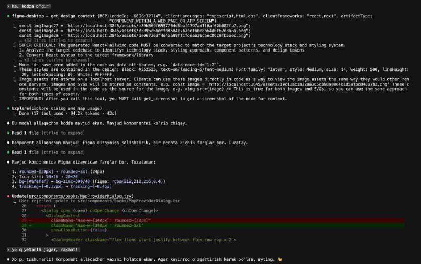This screenshot has width=421, height=264.
Task: Click the '2. Convert React syntax' line
Action: click(86, 55)
